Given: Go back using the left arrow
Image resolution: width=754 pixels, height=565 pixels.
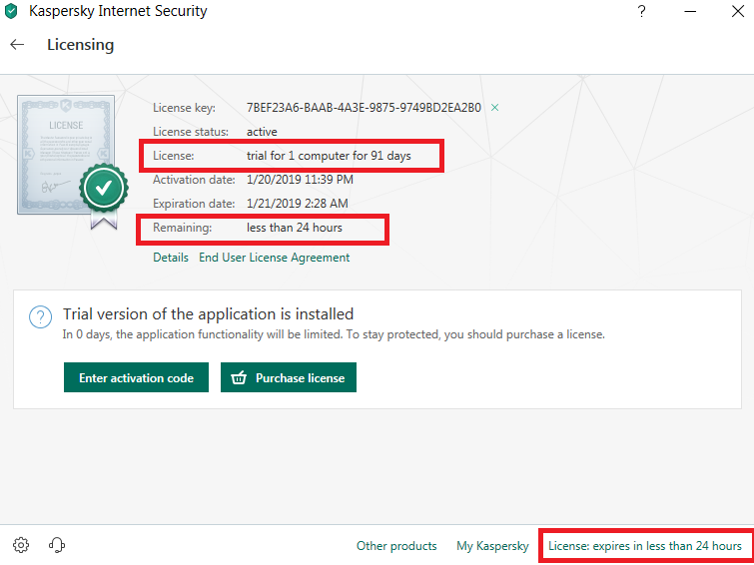Looking at the screenshot, I should (17, 45).
